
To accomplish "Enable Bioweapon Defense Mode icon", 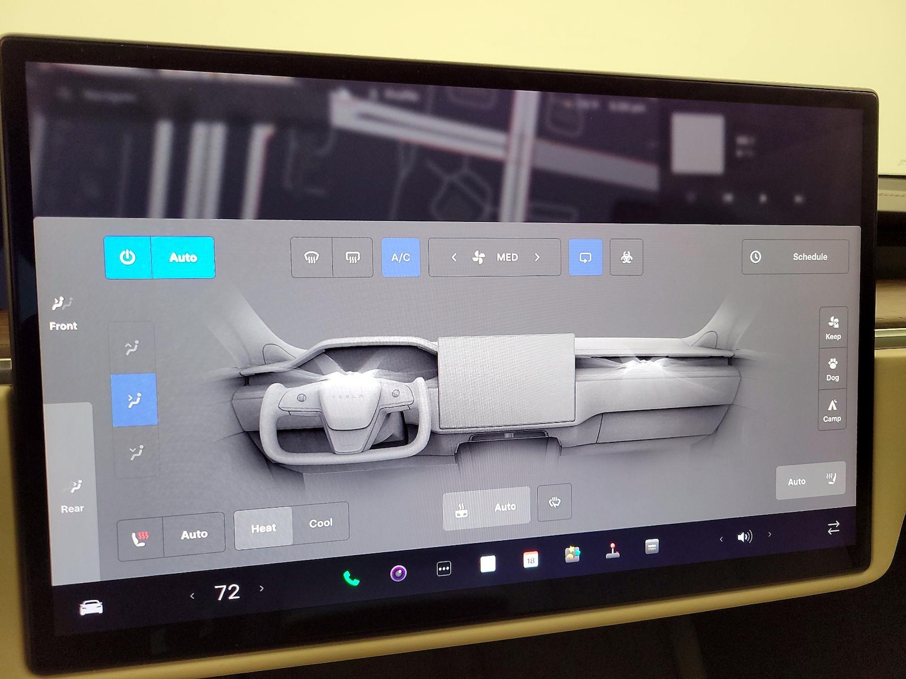I will (626, 257).
